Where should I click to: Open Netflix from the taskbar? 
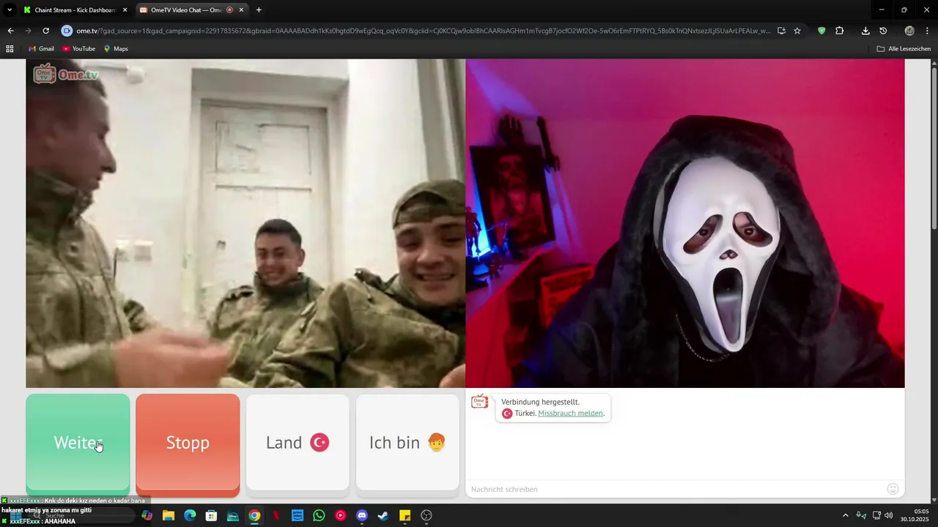(x=276, y=515)
